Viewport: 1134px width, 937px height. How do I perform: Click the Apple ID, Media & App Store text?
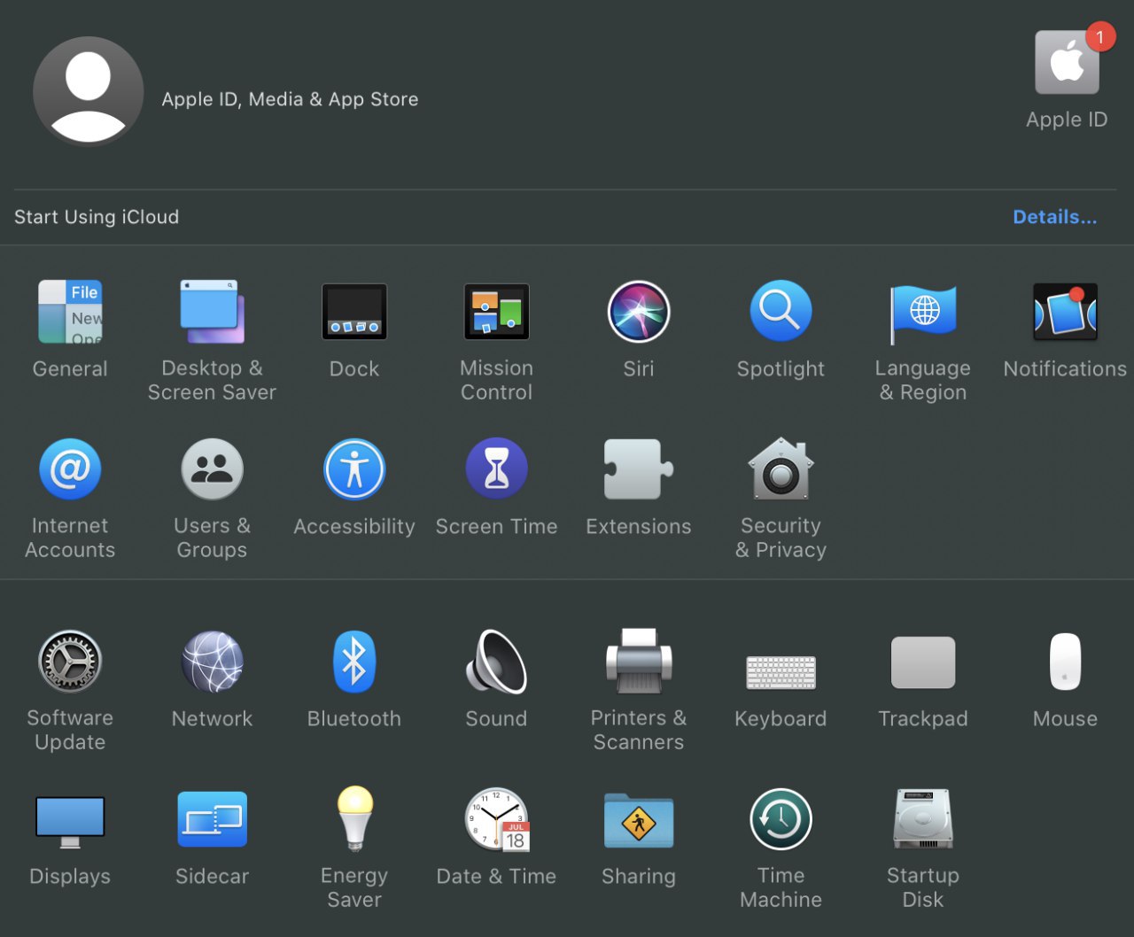(x=290, y=99)
